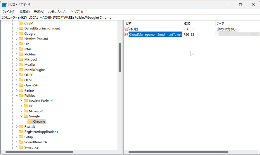
Task: Click the registry path address bar
Action: 130,18
